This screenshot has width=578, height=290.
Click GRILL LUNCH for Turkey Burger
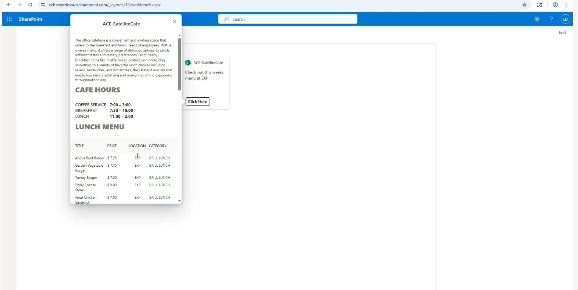tap(159, 178)
